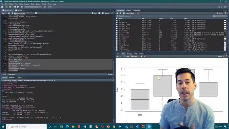Viewport: 229px width, 129px height.
Task: Open the Export dropdown in Plots pane
Action: [x=135, y=57]
